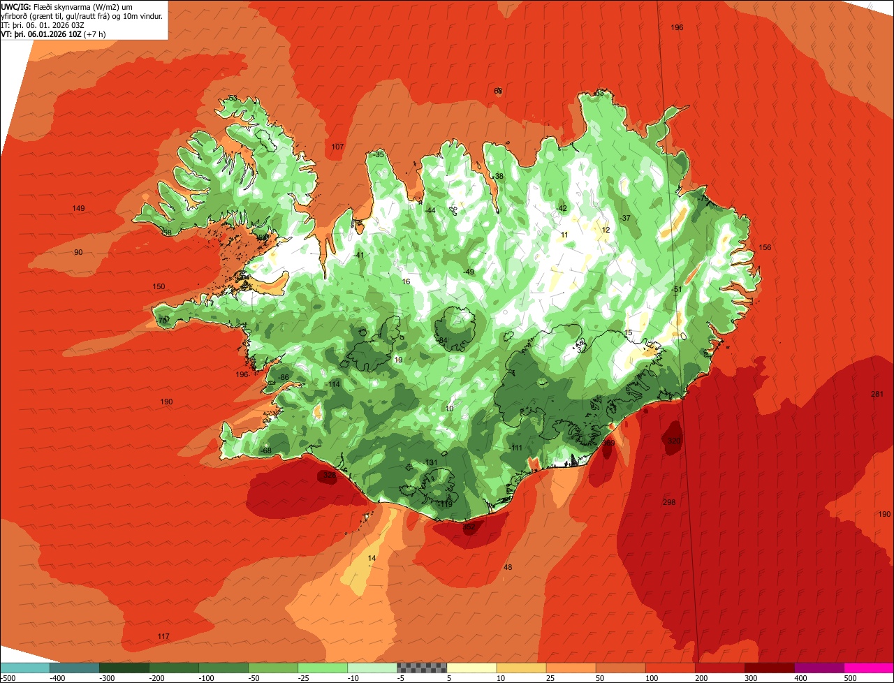Image resolution: width=894 pixels, height=683 pixels.
Task: Click the light orange 25 to 50 swatch
Action: pyautogui.click(x=571, y=668)
